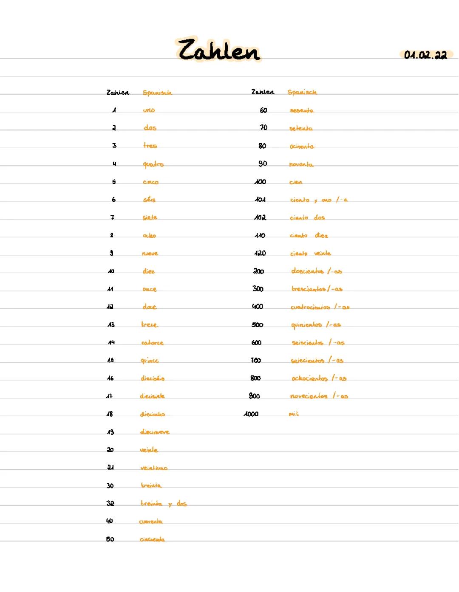Select the word "sesenta" beside 60
Image resolution: width=459 pixels, height=592 pixels.
(x=301, y=110)
